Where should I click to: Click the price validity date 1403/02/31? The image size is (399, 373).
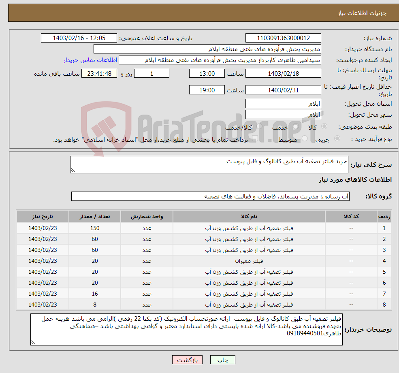[x=283, y=90]
